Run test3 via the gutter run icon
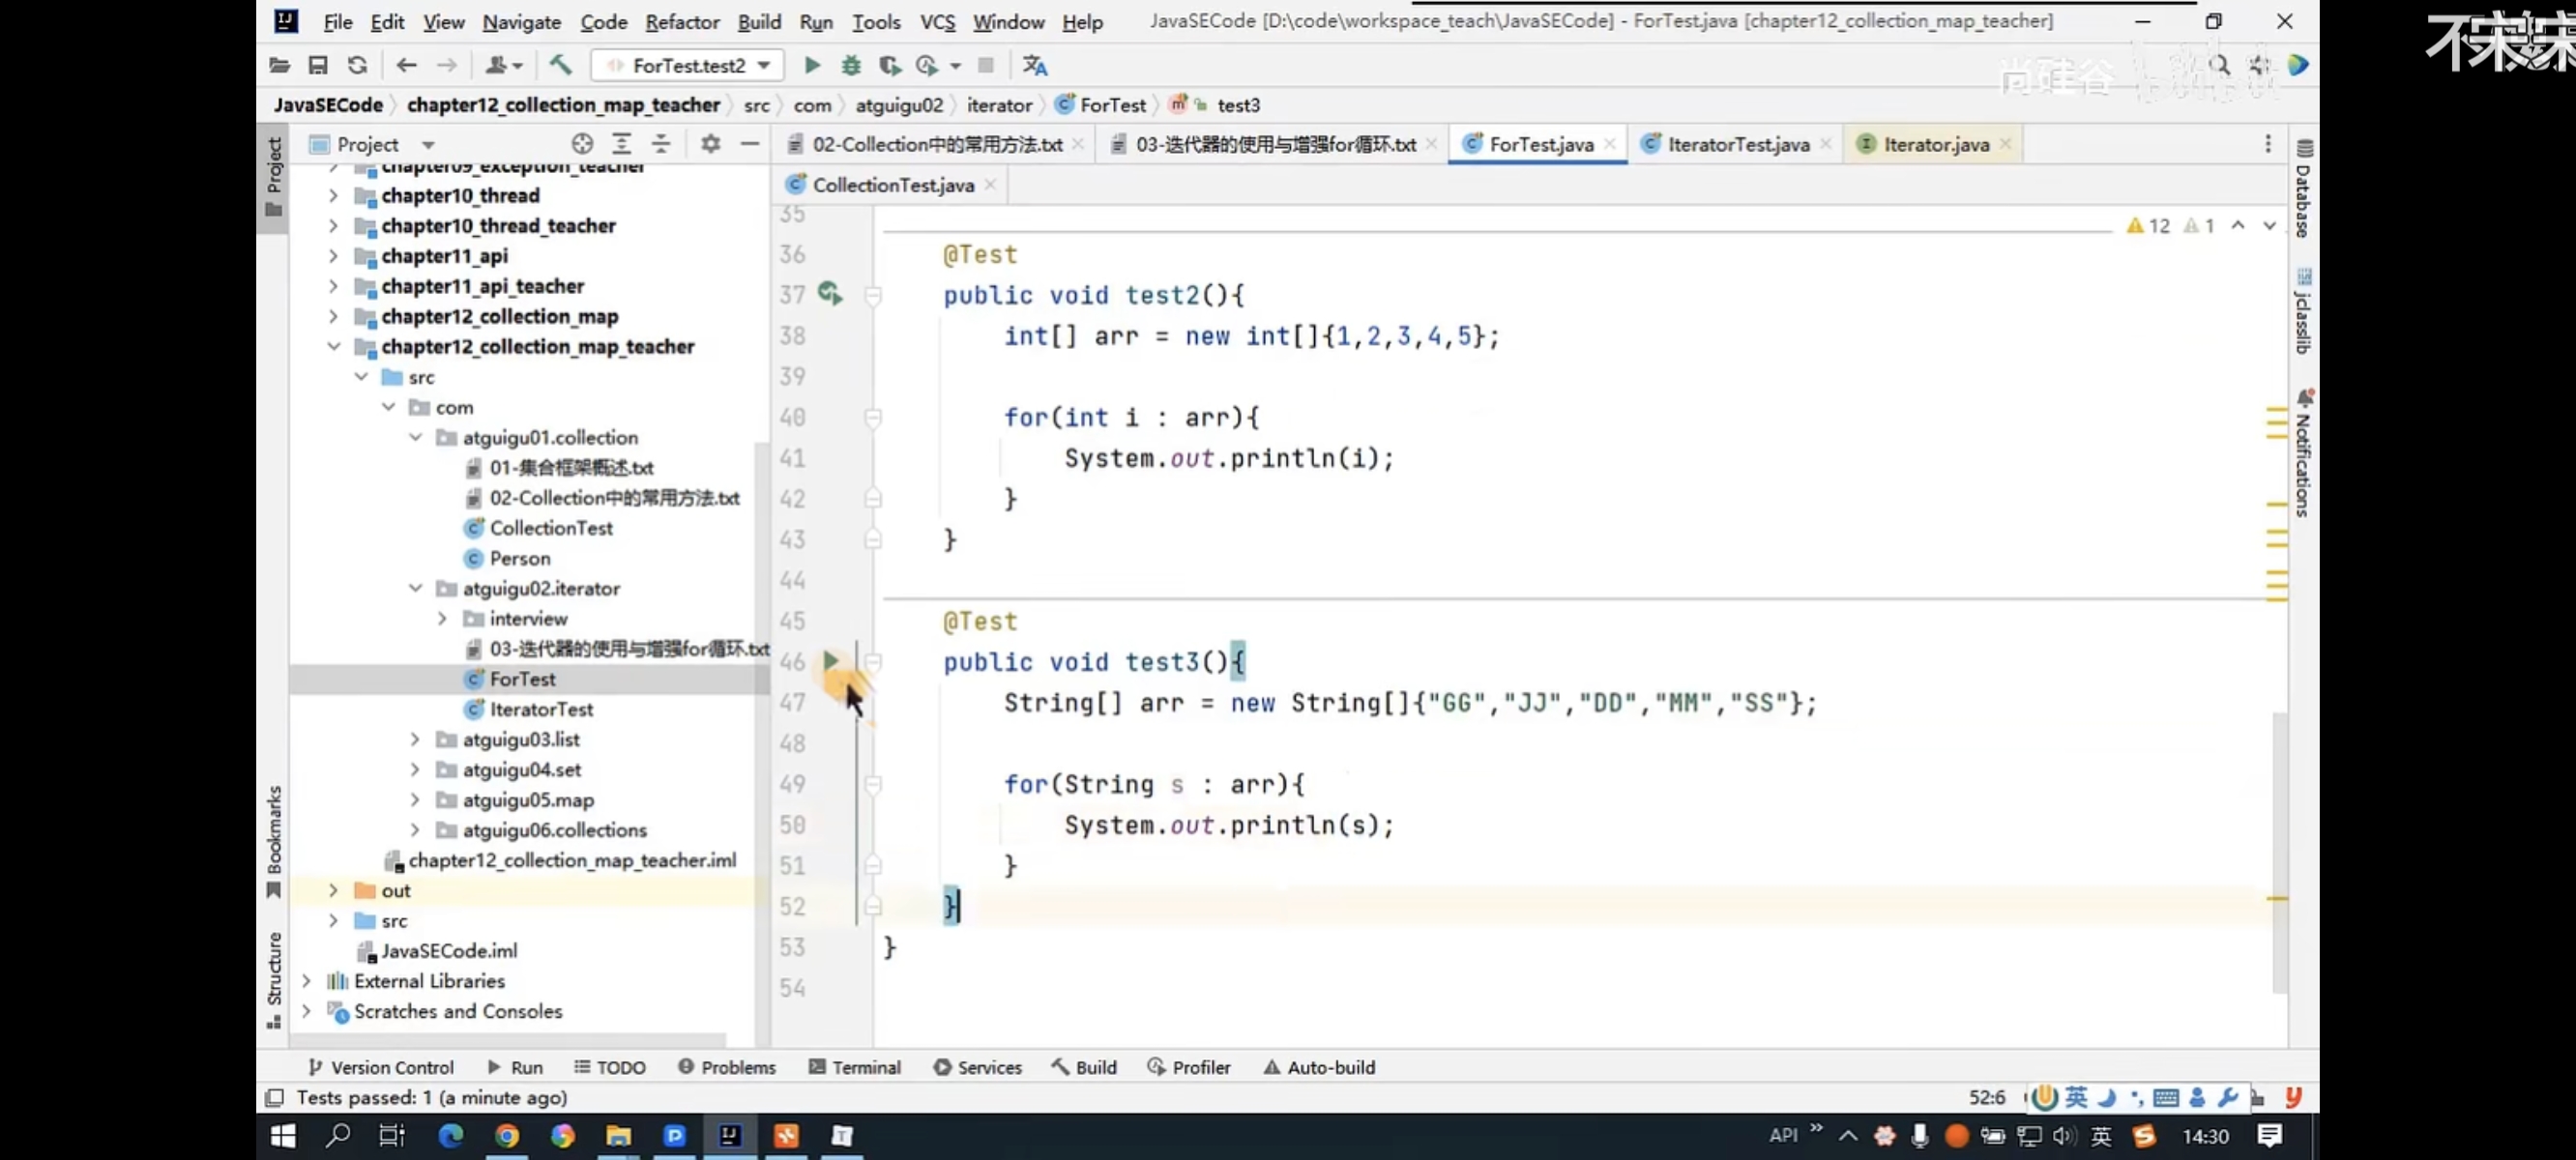The image size is (2576, 1160). pos(830,661)
